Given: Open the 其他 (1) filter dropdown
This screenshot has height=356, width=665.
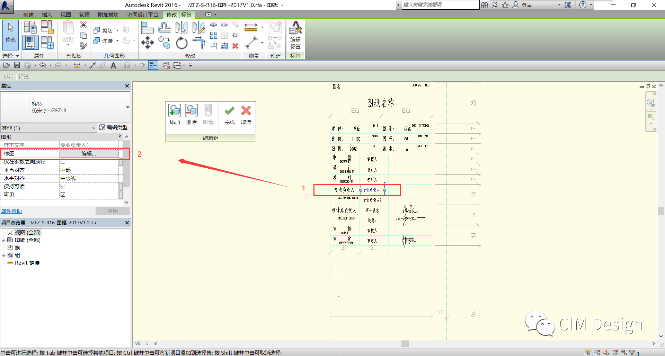Looking at the screenshot, I should [48, 128].
